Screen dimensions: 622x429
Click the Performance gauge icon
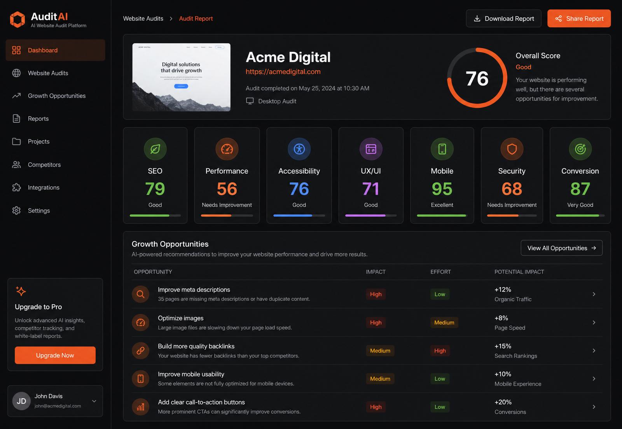227,149
